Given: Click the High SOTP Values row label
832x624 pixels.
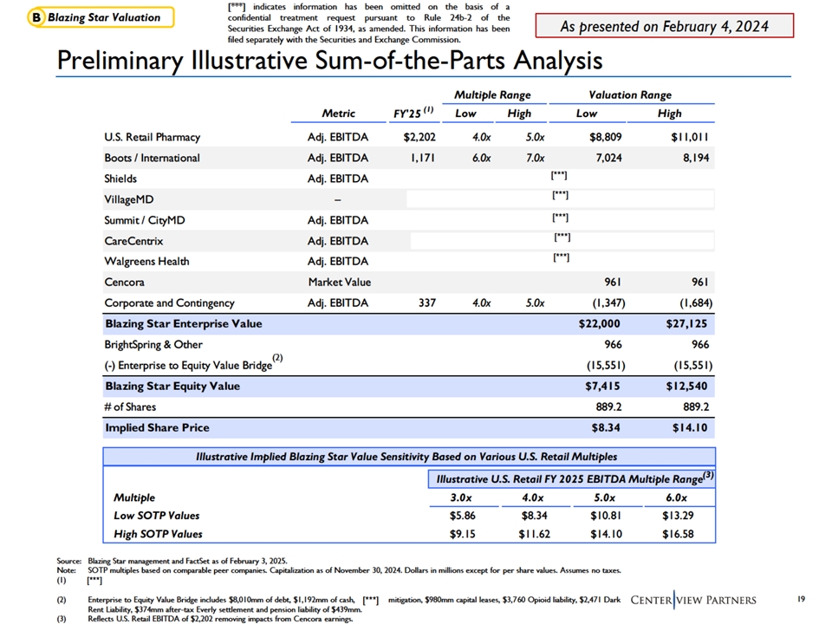Looking at the screenshot, I should click(158, 535).
